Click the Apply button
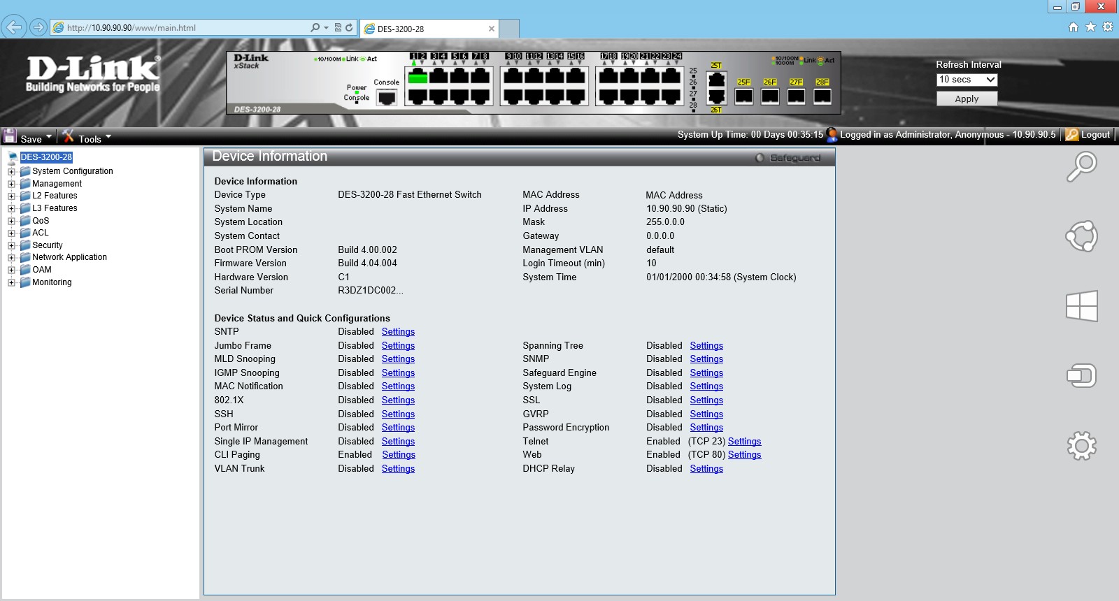This screenshot has height=601, width=1119. pyautogui.click(x=967, y=99)
